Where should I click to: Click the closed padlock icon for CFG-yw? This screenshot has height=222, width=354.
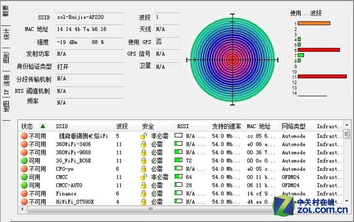click(143, 169)
